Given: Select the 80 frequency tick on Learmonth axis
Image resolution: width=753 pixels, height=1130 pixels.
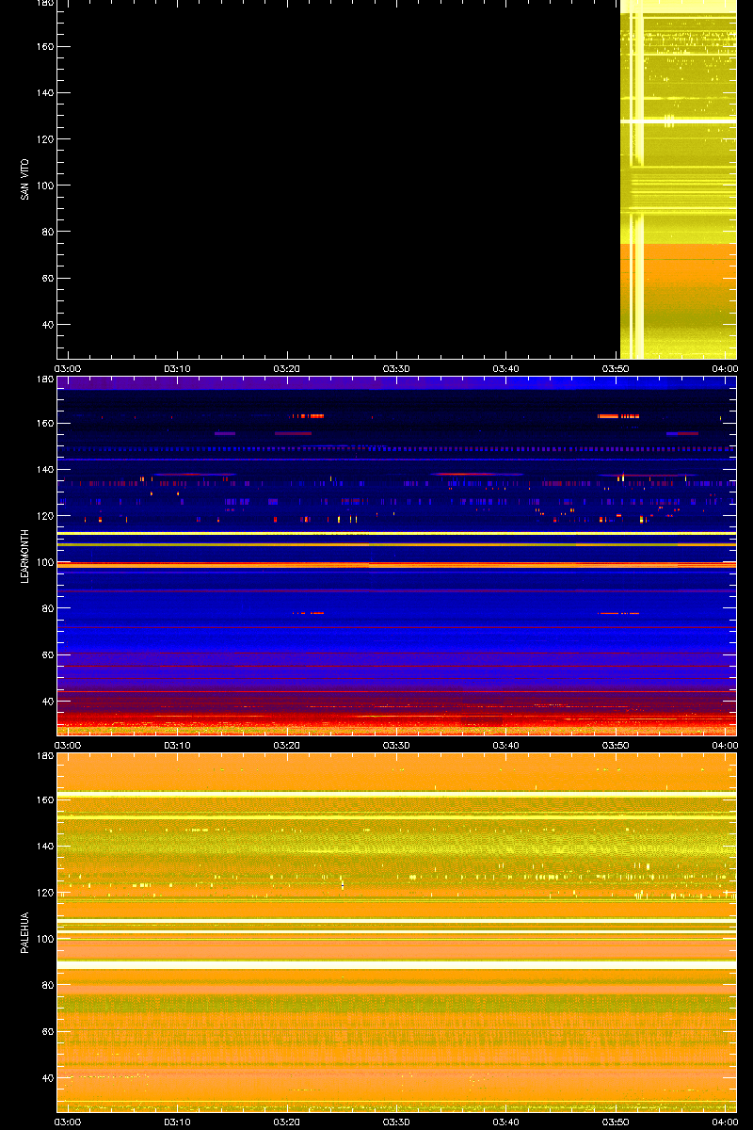Looking at the screenshot, I should tap(46, 608).
